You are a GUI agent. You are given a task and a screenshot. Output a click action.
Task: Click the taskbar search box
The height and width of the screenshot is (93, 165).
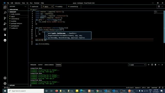point(26,91)
